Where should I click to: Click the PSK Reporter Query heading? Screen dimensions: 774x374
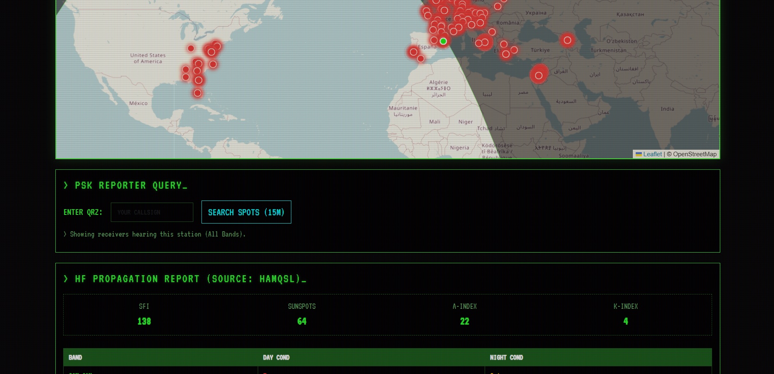pyautogui.click(x=128, y=185)
